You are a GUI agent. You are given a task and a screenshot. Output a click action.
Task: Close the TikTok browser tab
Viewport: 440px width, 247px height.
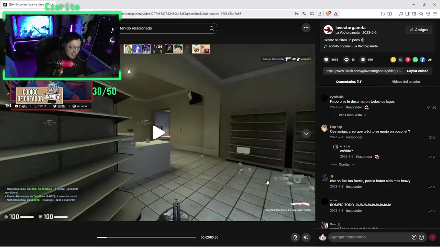52,4
